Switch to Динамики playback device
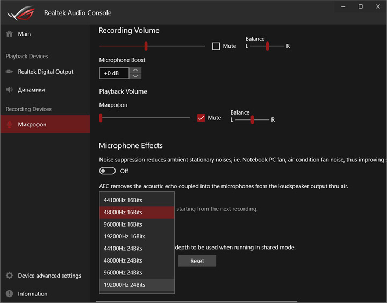 (31, 90)
